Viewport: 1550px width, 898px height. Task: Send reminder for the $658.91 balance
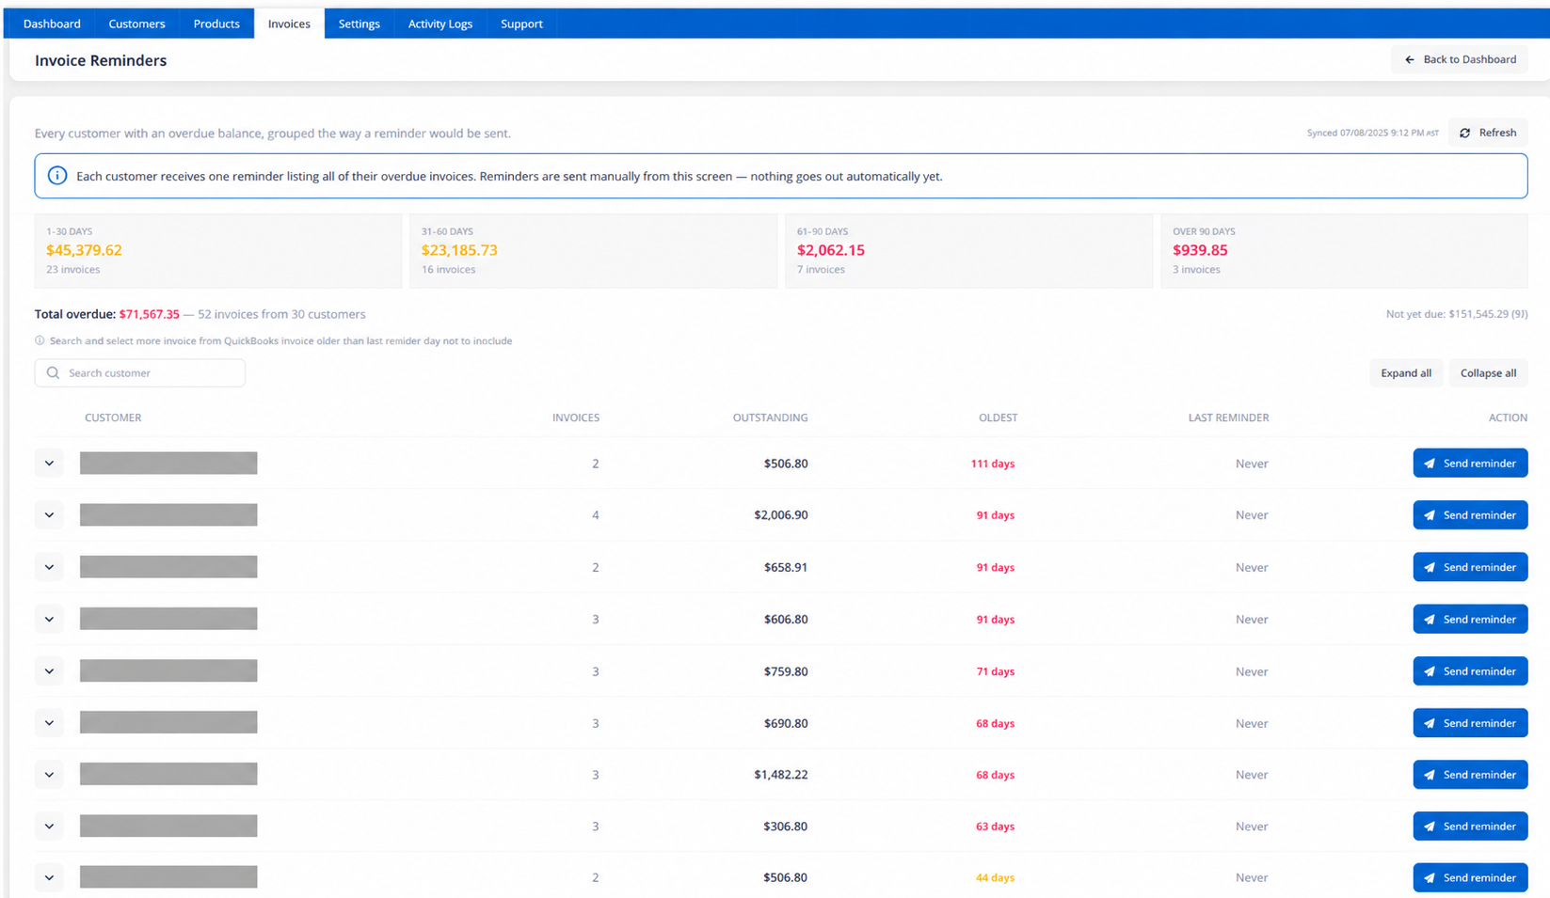[1470, 567]
